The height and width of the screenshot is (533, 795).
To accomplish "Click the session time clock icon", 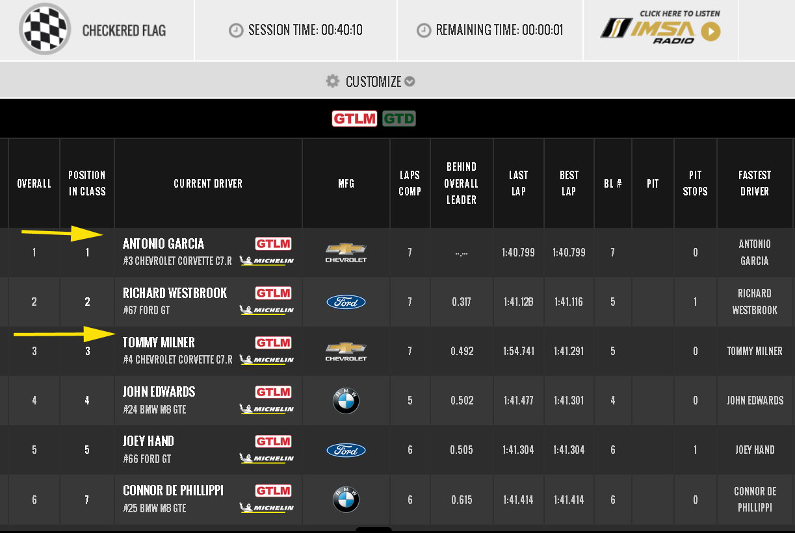I will (x=236, y=31).
